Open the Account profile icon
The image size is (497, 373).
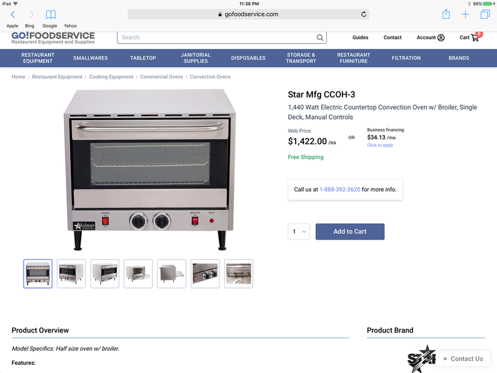pos(440,37)
